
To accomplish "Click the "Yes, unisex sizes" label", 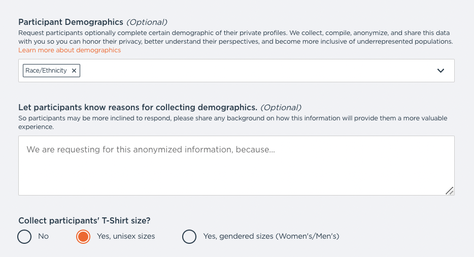I will click(126, 236).
